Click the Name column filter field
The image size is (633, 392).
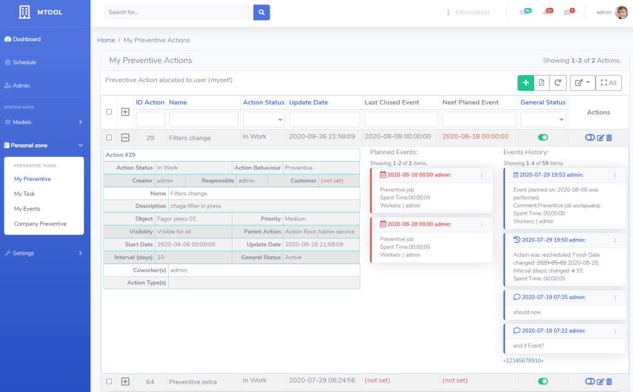(203, 119)
